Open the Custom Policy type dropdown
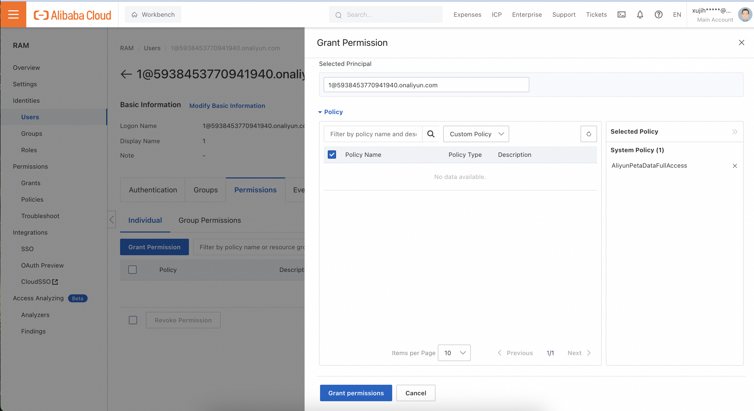Image resolution: width=754 pixels, height=411 pixels. 476,134
